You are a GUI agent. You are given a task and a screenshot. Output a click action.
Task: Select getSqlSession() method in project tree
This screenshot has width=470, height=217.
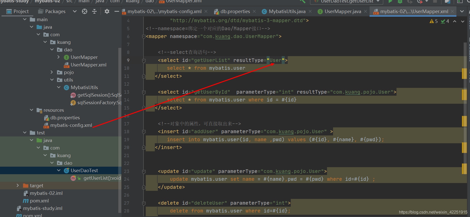(99, 95)
